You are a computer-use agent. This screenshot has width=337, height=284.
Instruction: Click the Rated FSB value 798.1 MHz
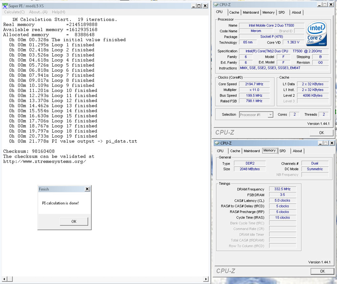click(254, 101)
